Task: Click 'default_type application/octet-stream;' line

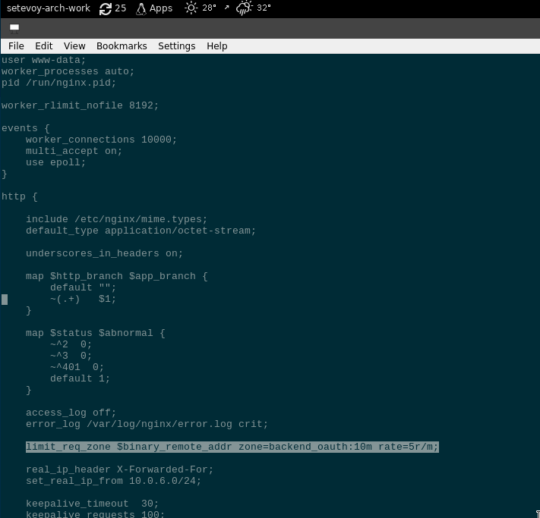Action: 141,231
